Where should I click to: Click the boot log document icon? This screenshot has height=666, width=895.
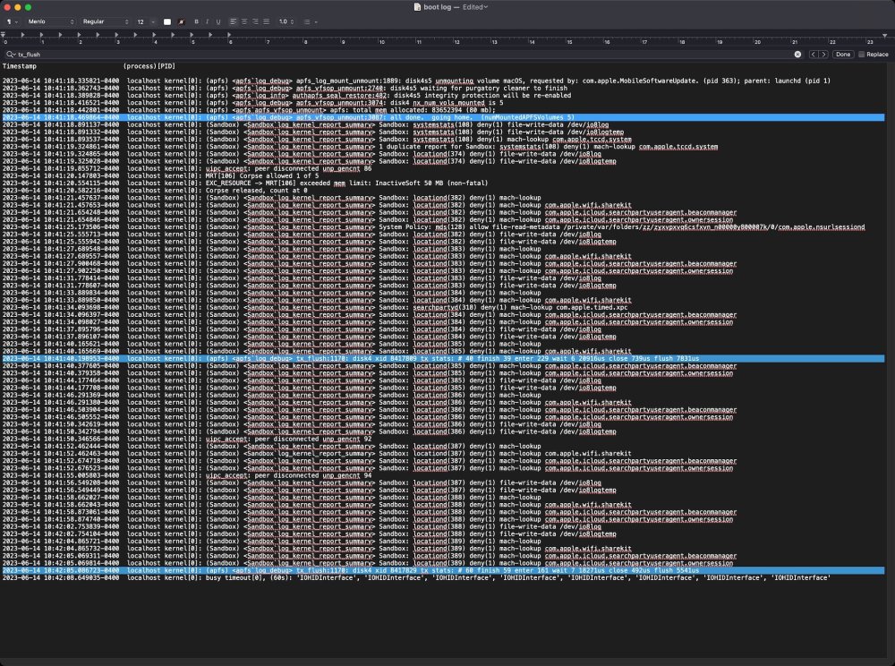417,7
